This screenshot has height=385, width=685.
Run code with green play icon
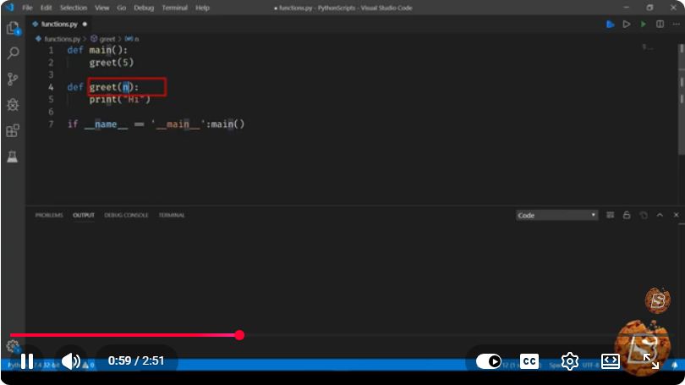tap(643, 25)
